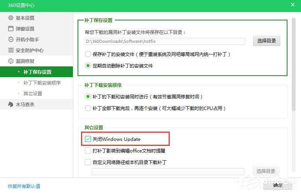Click the hotfix directory path field
Viewport: 301px width, 193px height.
(x=165, y=41)
